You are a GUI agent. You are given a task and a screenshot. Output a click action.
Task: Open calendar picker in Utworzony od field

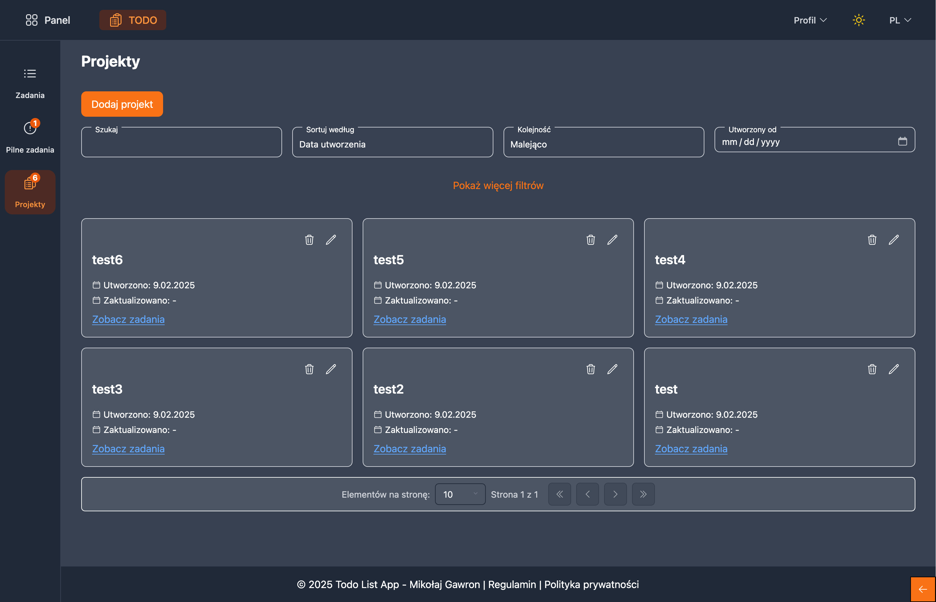[902, 141]
